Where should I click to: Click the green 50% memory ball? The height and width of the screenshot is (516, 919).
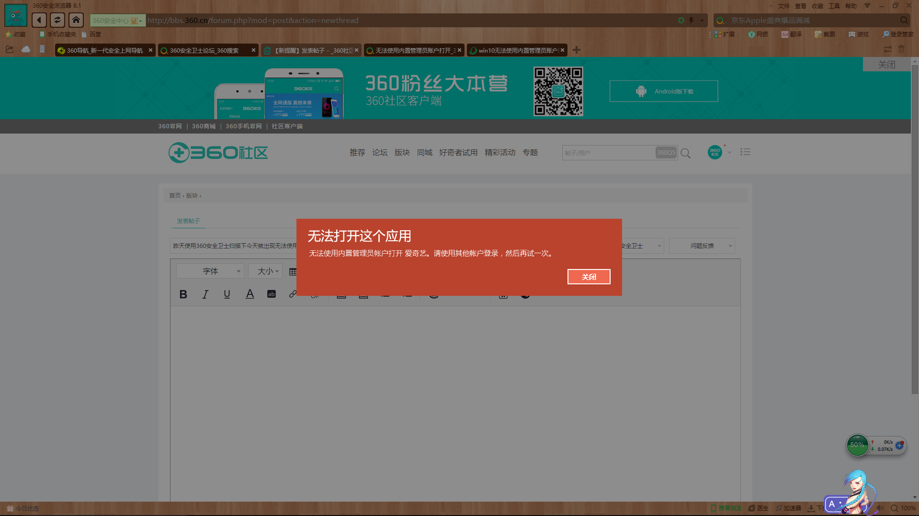pyautogui.click(x=857, y=445)
